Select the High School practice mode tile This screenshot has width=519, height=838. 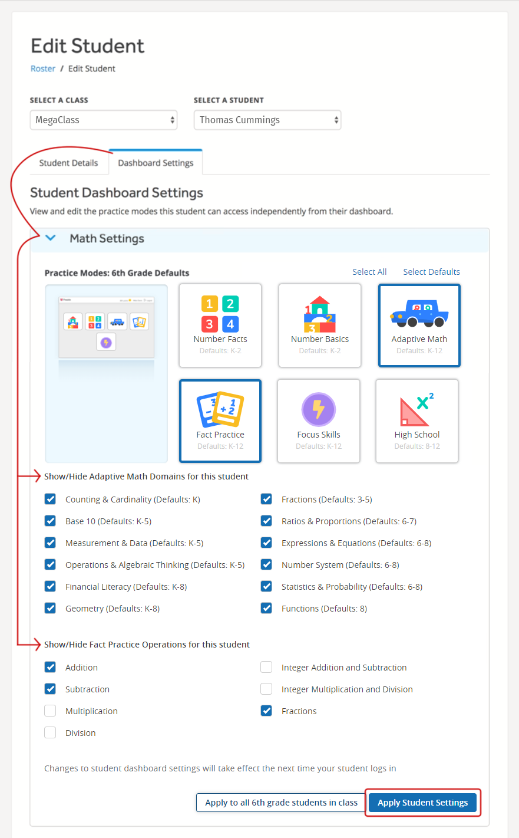click(417, 420)
